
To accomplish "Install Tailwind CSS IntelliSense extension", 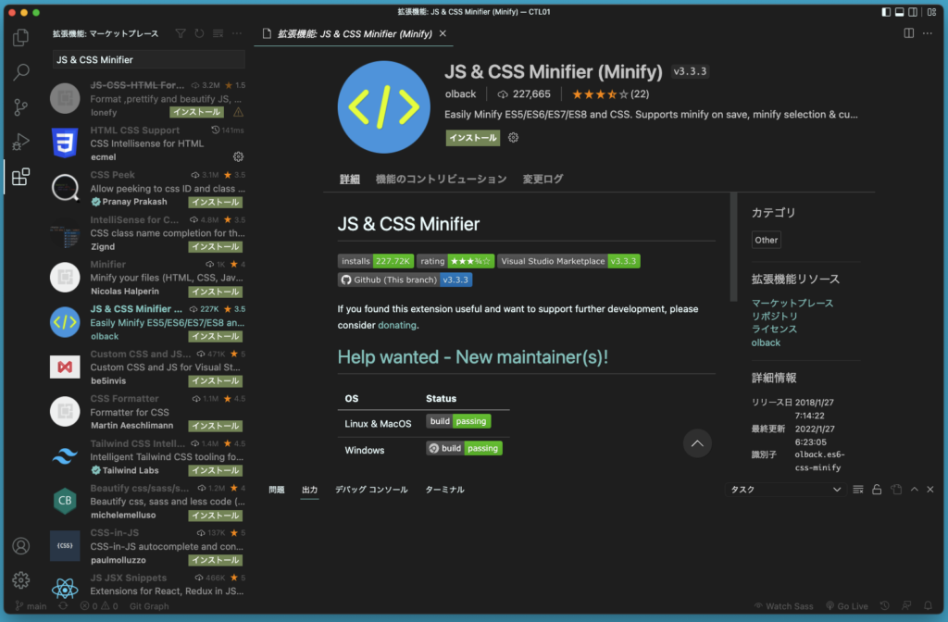I will tap(215, 470).
